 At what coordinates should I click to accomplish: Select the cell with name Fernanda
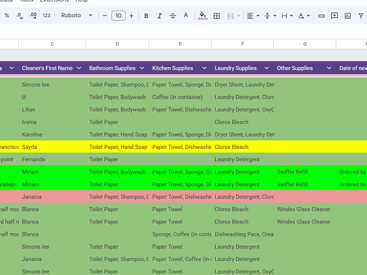coord(52,159)
